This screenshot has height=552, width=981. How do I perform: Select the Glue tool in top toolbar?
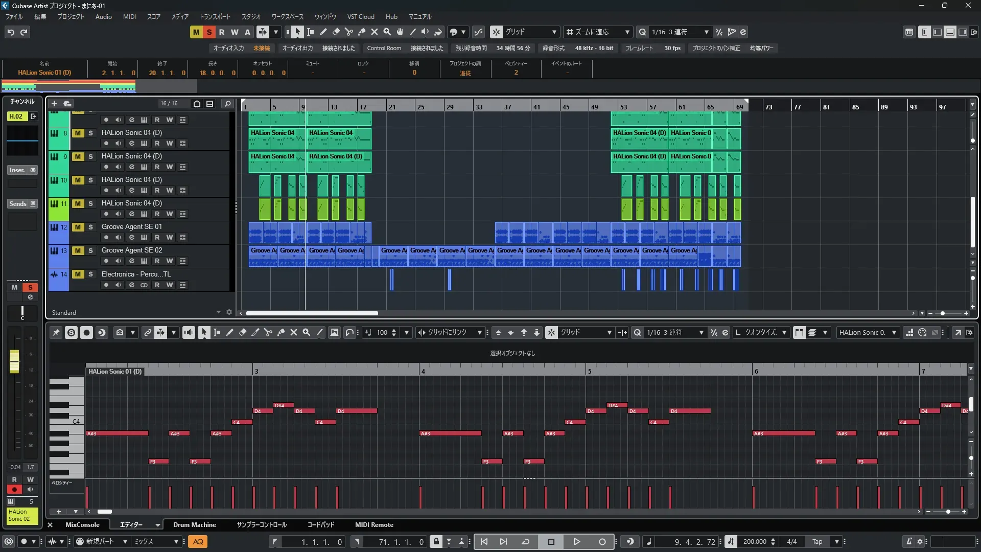coord(362,32)
